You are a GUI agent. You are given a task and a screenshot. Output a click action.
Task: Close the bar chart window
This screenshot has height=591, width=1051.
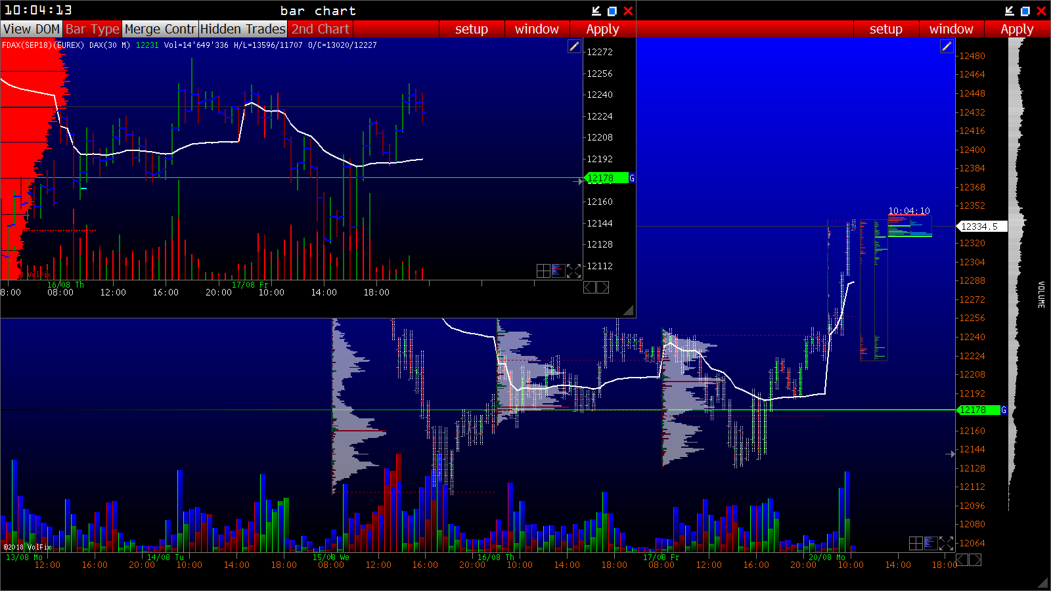[628, 11]
